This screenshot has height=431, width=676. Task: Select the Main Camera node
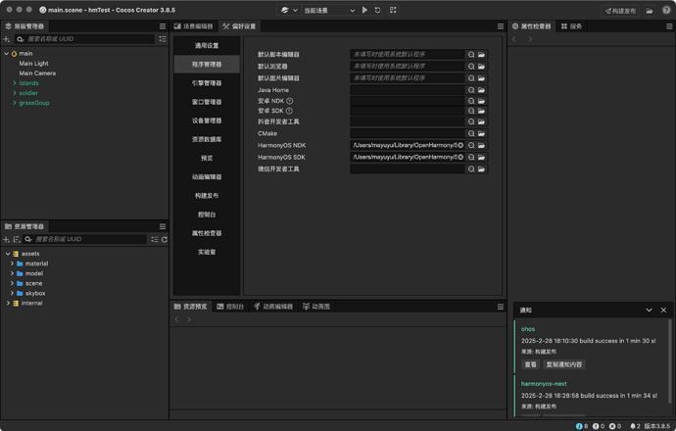pyautogui.click(x=37, y=73)
